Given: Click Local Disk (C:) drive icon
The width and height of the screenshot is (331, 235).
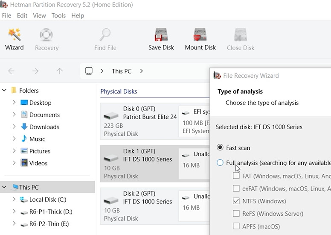Looking at the screenshot, I should [23, 200].
